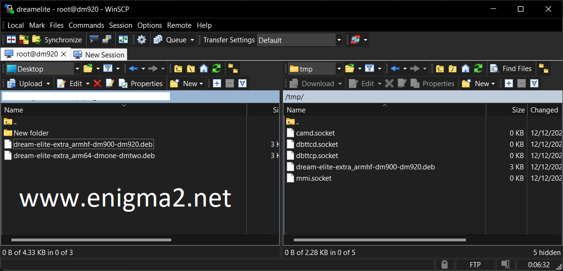Select remote file camd.socket

point(315,133)
